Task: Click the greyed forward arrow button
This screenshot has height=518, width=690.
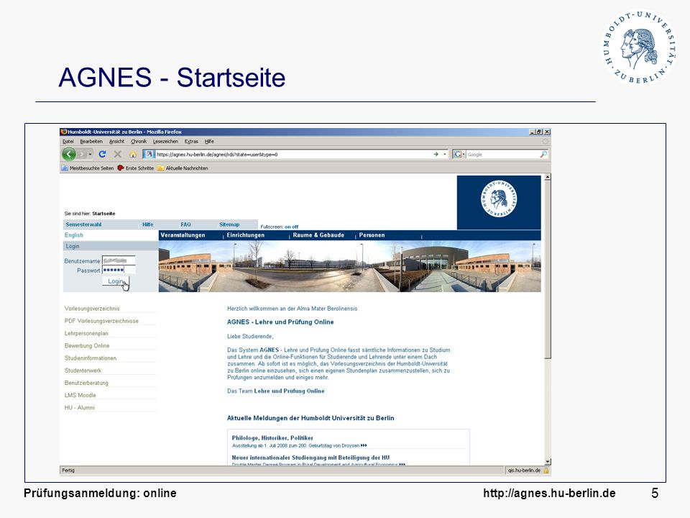Action: coord(82,154)
